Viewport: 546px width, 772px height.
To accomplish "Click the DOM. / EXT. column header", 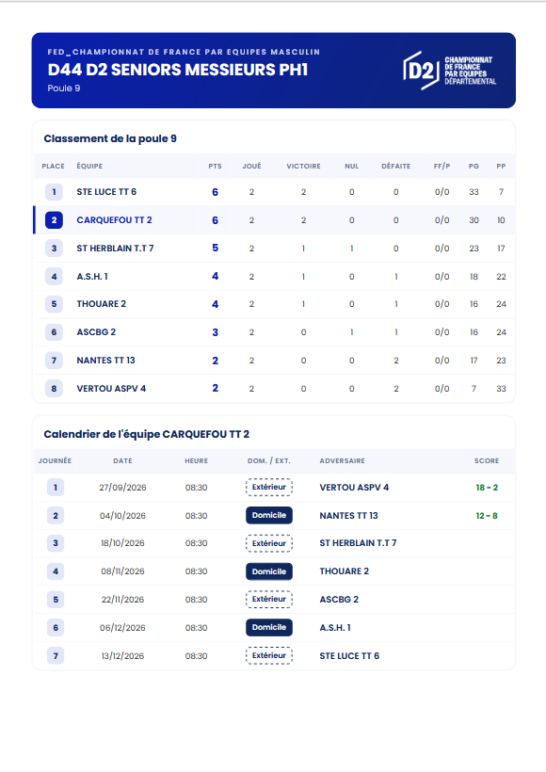I will coord(269,460).
